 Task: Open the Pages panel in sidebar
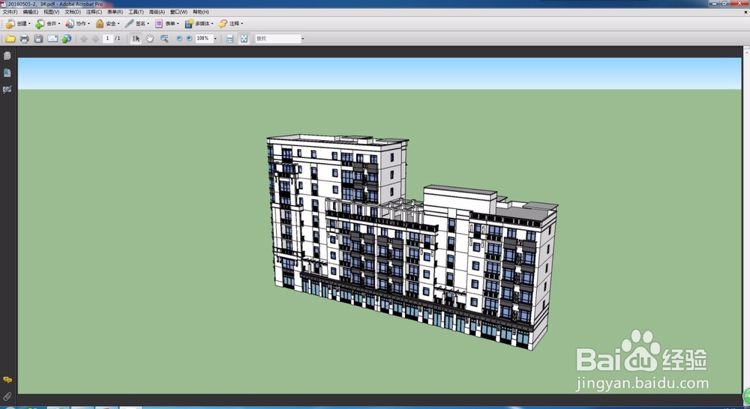7,56
